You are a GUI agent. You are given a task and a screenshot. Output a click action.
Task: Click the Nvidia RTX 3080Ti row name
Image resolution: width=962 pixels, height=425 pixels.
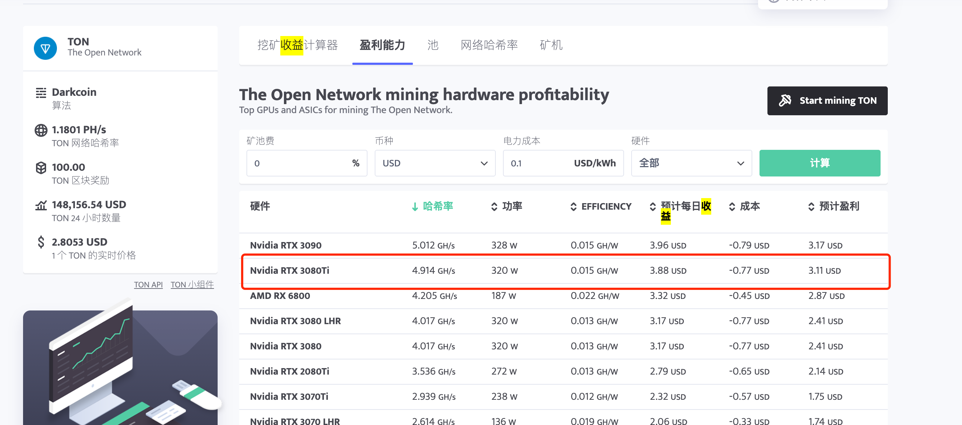(x=289, y=270)
